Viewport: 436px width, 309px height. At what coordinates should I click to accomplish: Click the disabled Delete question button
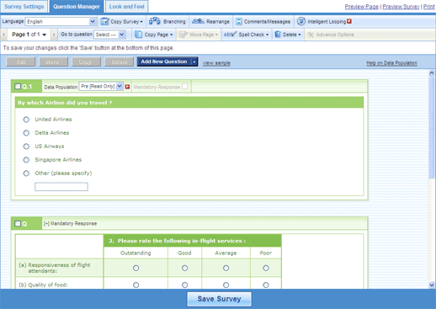(119, 61)
